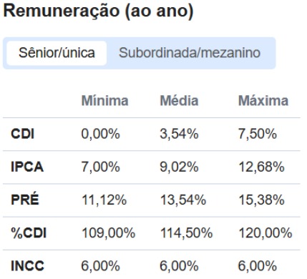The height and width of the screenshot is (279, 307).
Task: Click the IPCA row label
Action: (27, 167)
